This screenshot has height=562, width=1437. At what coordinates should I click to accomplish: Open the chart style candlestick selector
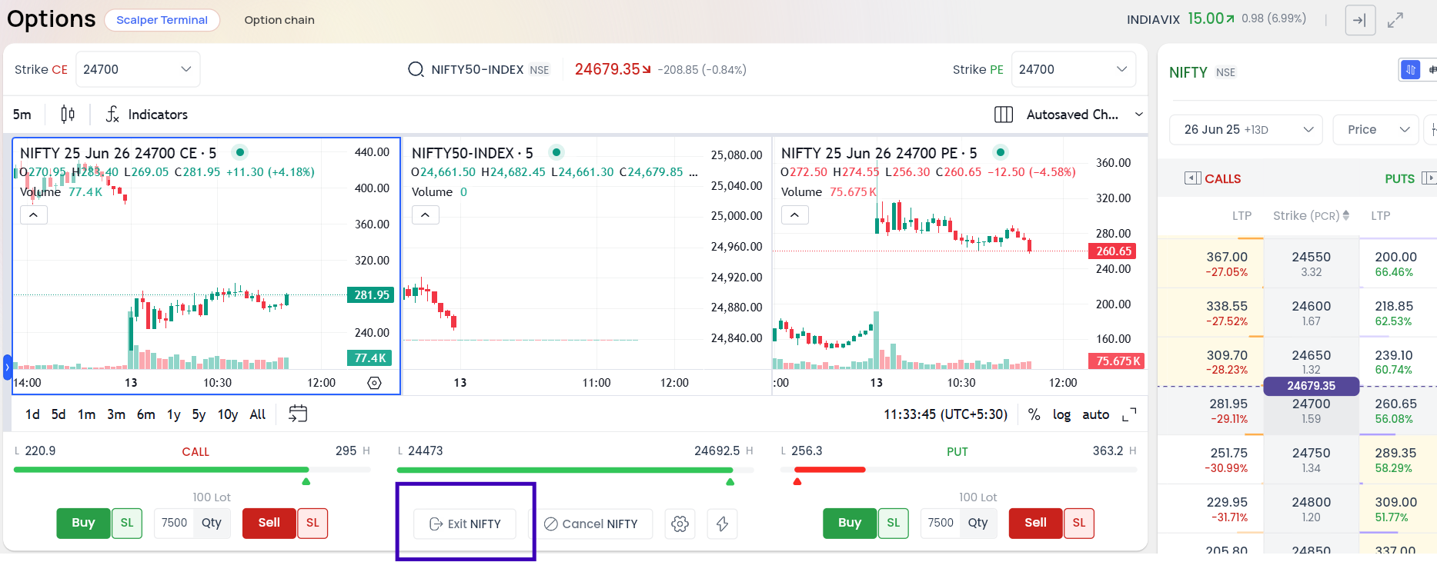pyautogui.click(x=68, y=115)
